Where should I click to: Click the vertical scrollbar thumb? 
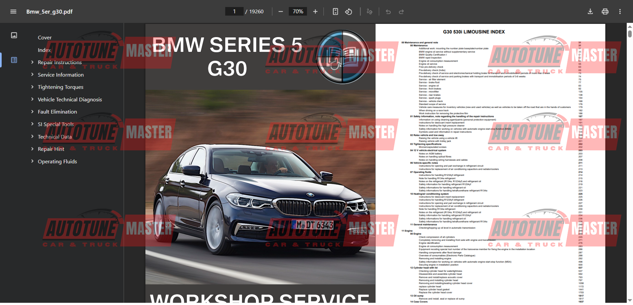click(x=630, y=34)
